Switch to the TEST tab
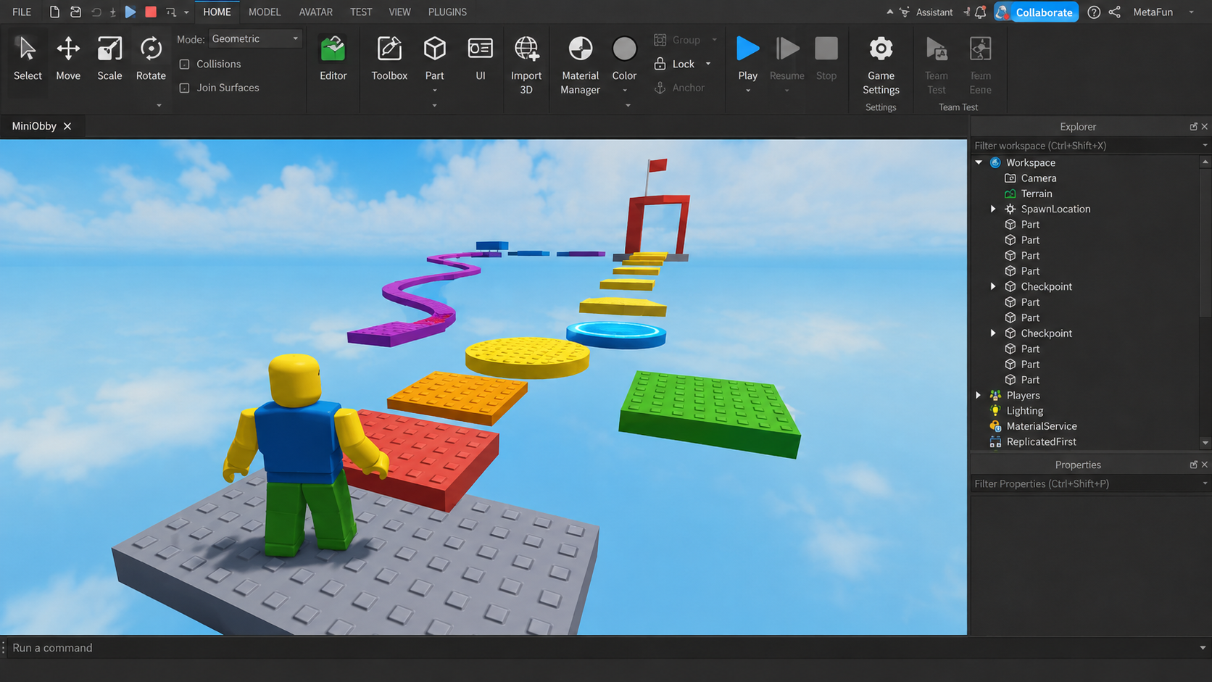 361,12
